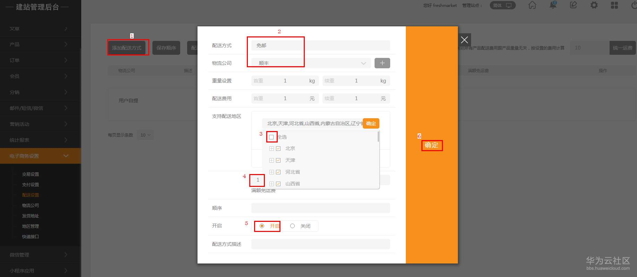The height and width of the screenshot is (277, 637).
Task: Expand the 产品 sidebar menu
Action: pos(40,44)
